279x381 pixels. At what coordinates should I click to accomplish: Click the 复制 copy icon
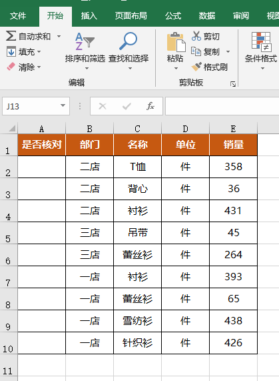click(196, 51)
